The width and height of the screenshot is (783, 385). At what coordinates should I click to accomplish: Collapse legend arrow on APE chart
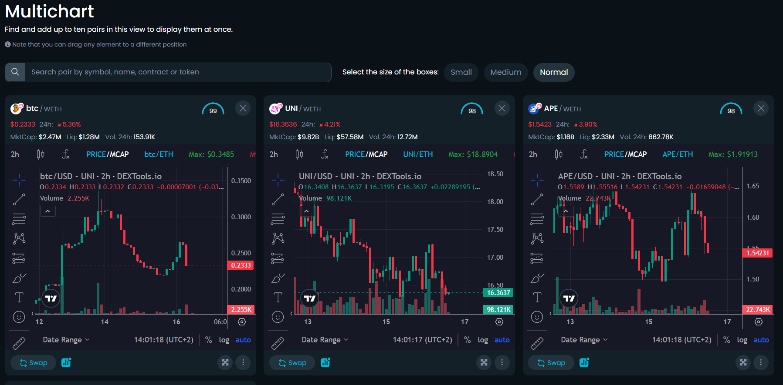coord(566,211)
